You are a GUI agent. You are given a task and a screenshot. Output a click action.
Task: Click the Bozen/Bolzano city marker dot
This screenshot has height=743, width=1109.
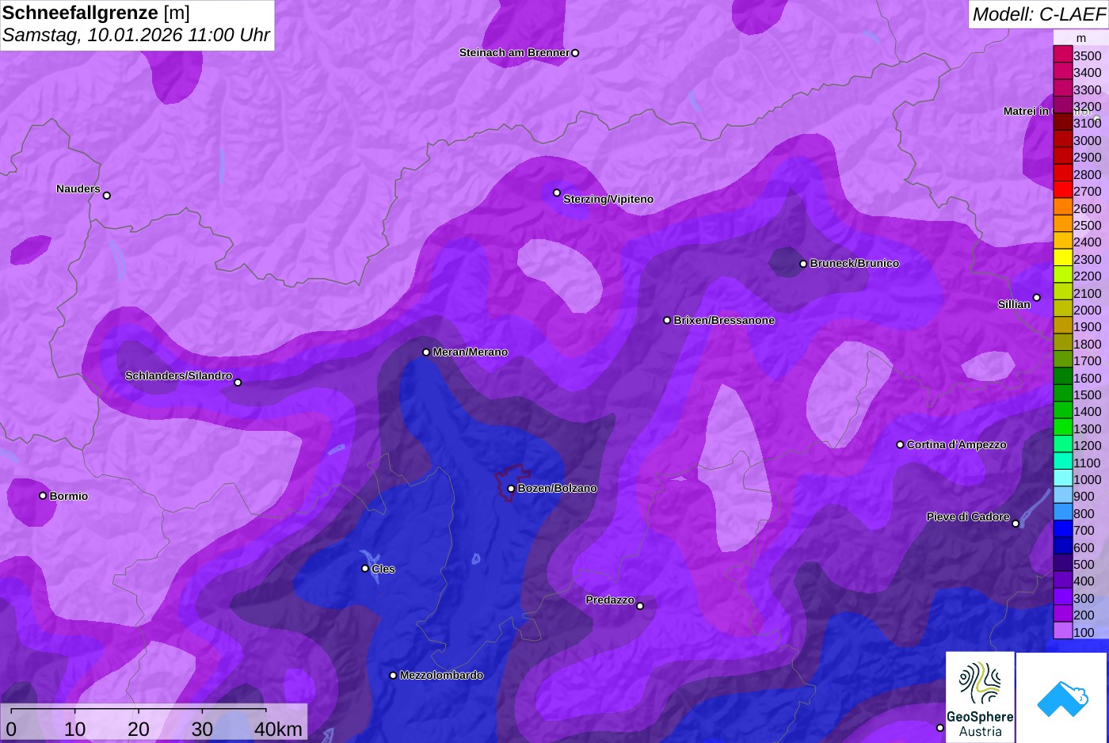pyautogui.click(x=511, y=489)
